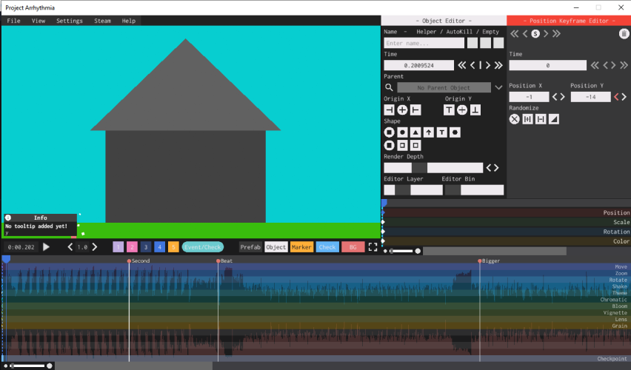Delete keyframe with the trash icon
The width and height of the screenshot is (631, 370).
click(x=624, y=33)
